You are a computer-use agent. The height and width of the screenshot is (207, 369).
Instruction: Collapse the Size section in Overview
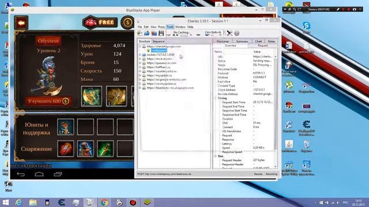[x=215, y=156]
